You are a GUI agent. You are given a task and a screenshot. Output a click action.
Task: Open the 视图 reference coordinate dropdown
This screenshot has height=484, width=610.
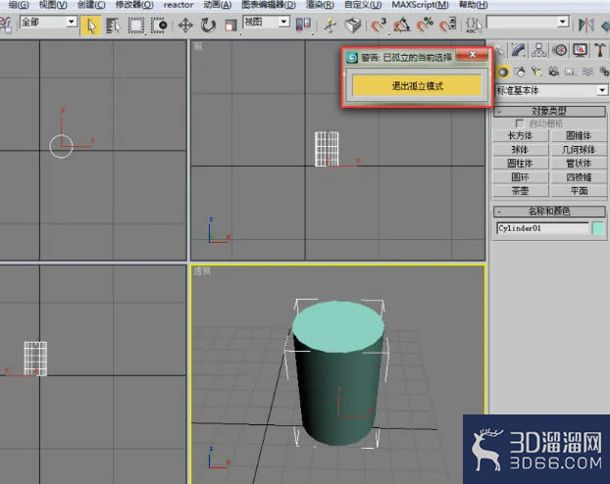tap(266, 23)
